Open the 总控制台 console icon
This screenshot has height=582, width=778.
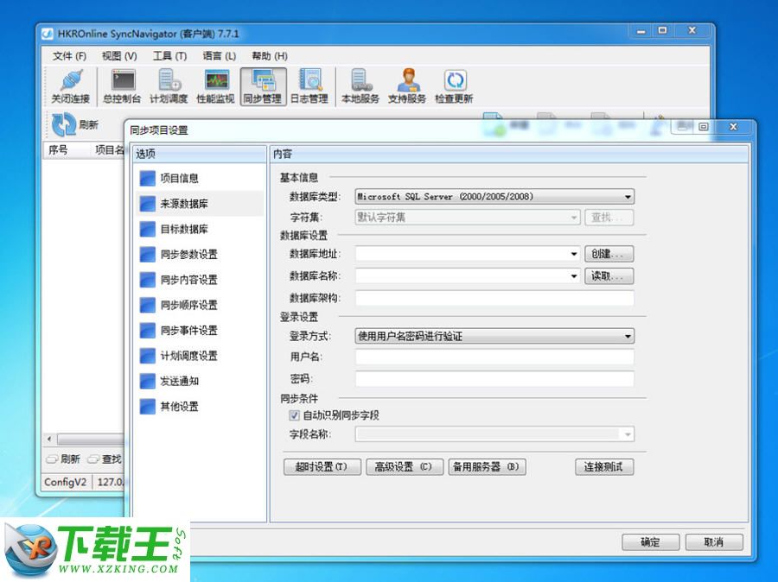[122, 86]
